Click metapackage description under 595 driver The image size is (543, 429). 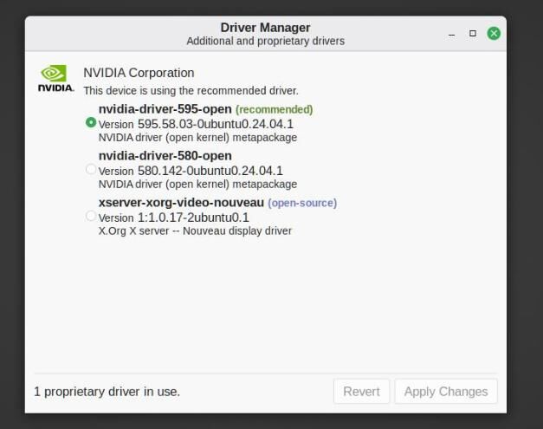point(197,138)
